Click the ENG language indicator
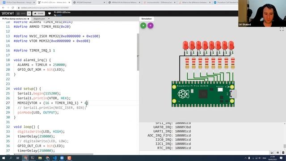 click(x=264, y=158)
